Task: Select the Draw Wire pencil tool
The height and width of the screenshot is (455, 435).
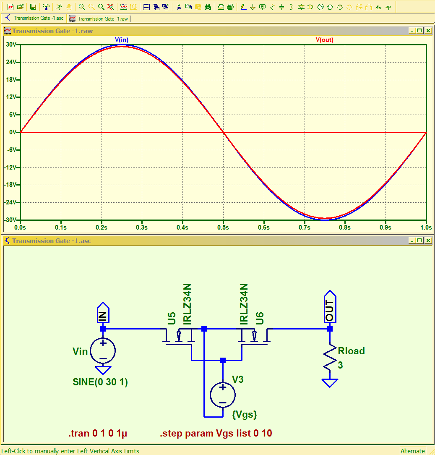Action: tap(243, 7)
